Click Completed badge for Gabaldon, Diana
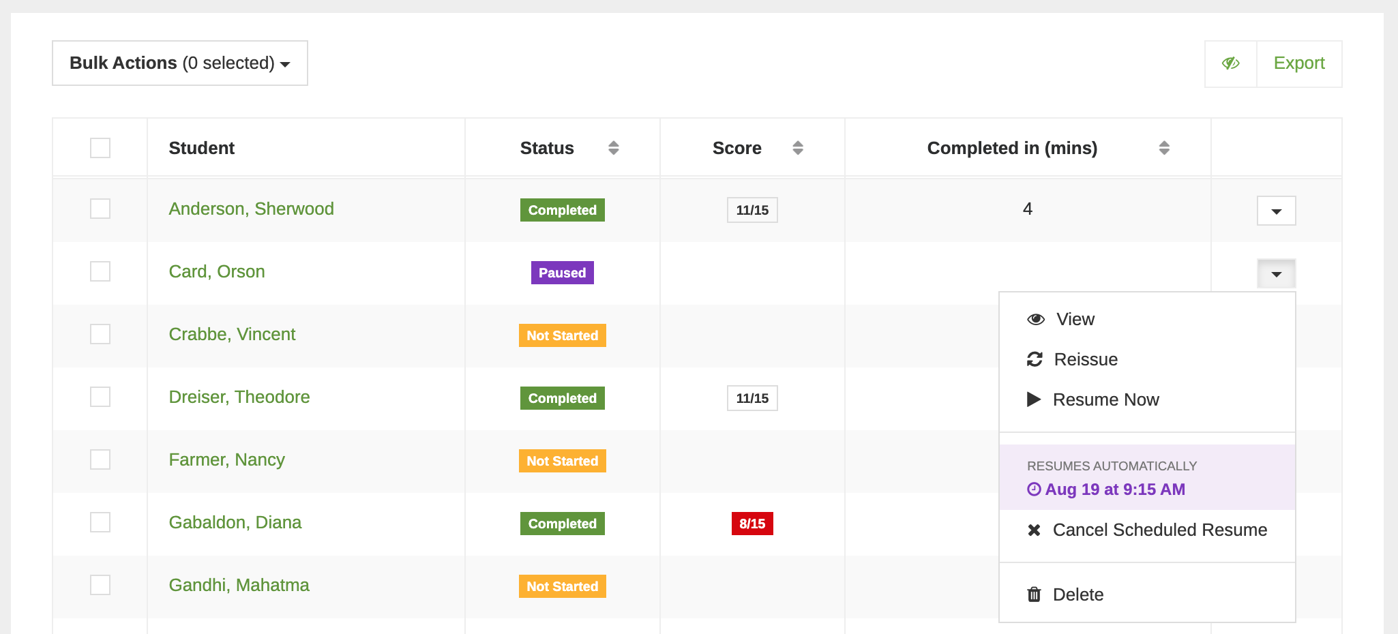 (563, 524)
